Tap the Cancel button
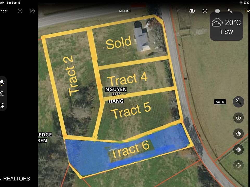The image size is (250, 187). click(3, 11)
